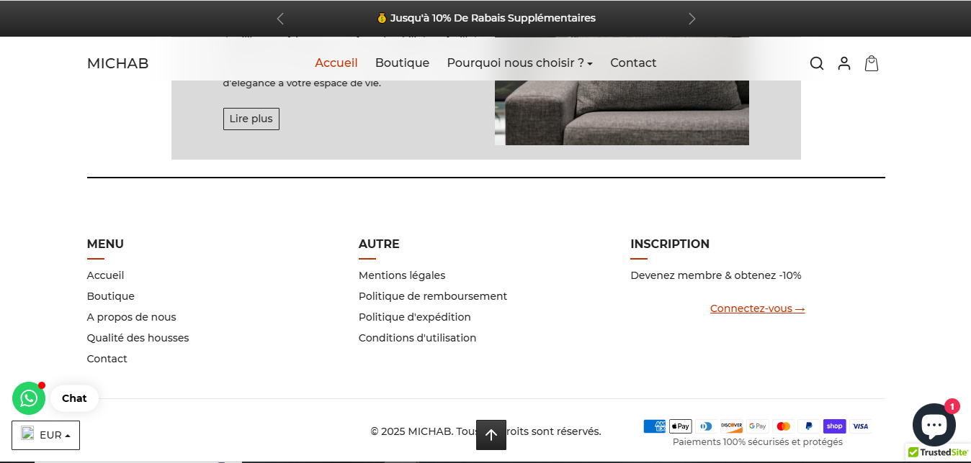This screenshot has height=463, width=971.
Task: Open Mentions légales in the footer
Action: tap(401, 275)
